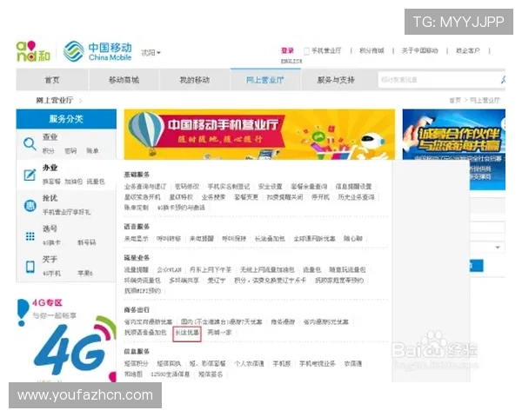Click 换套餐 under 办业
The height and width of the screenshot is (417, 522).
point(51,182)
